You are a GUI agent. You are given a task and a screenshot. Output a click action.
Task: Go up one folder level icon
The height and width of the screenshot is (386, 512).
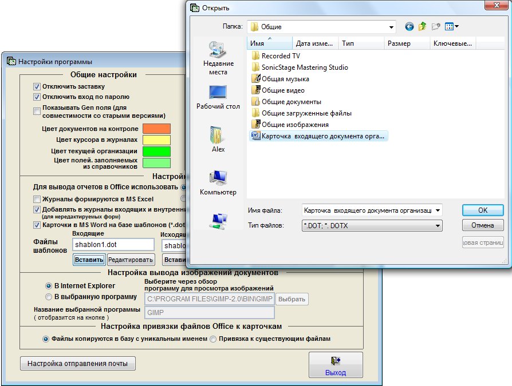[422, 26]
